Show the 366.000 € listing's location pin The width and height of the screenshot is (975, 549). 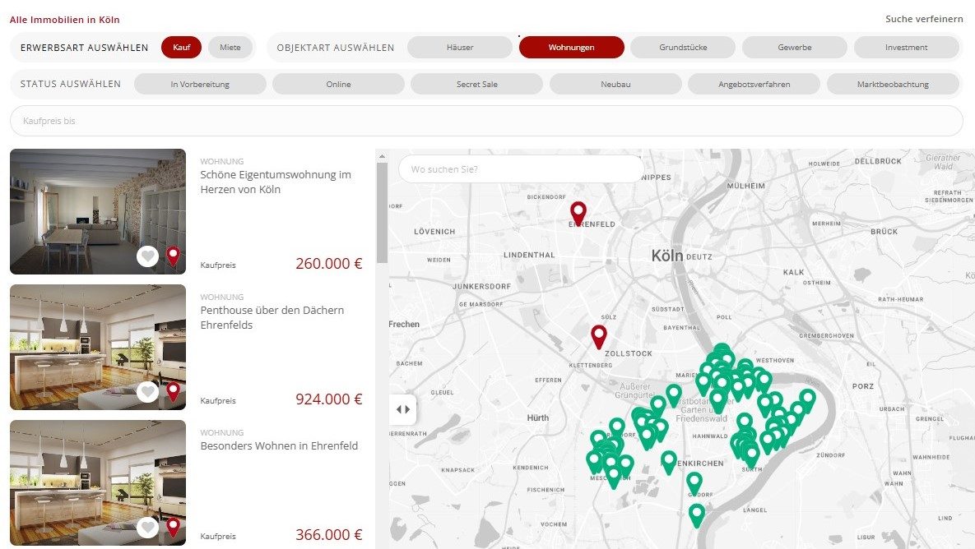click(x=173, y=528)
